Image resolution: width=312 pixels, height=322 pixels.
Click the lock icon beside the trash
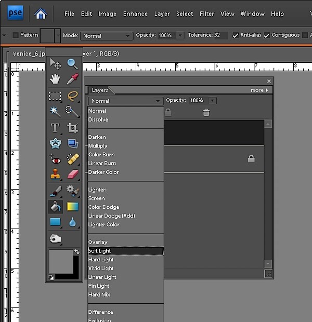tap(168, 112)
